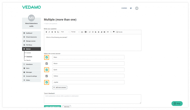Open Messages in the sidebar

click(x=31, y=72)
